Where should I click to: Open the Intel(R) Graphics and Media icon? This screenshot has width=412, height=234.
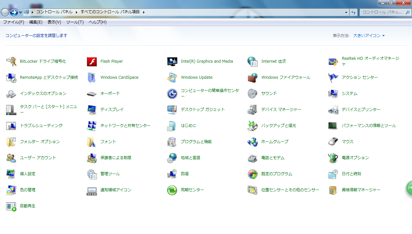172,61
